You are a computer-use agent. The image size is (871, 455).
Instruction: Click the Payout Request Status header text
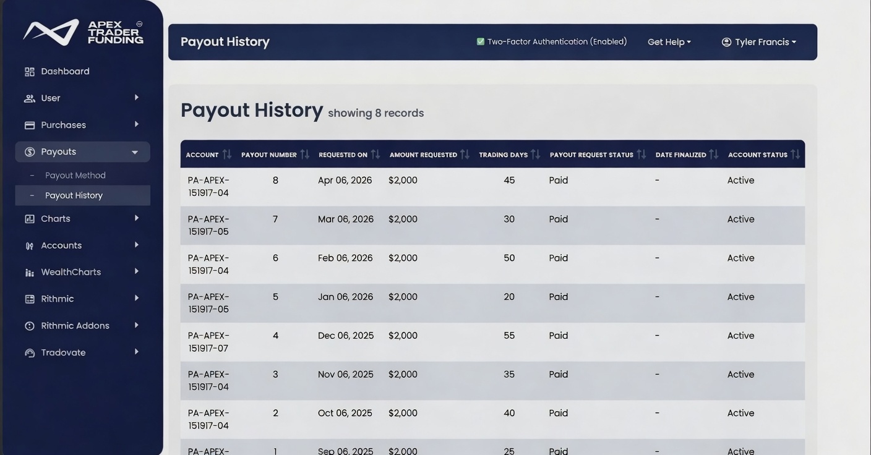tap(591, 155)
